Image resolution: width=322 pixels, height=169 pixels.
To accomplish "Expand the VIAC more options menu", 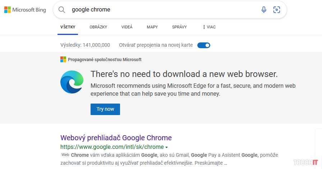I will click(209, 27).
